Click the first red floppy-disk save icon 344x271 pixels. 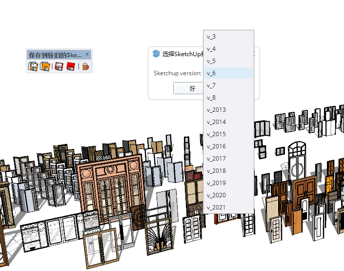pos(60,67)
